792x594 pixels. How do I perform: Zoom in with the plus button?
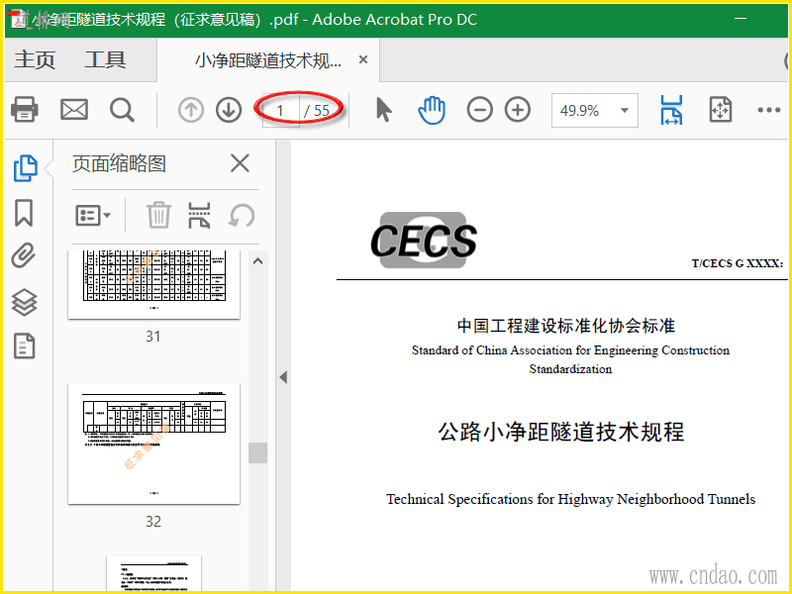coord(518,110)
